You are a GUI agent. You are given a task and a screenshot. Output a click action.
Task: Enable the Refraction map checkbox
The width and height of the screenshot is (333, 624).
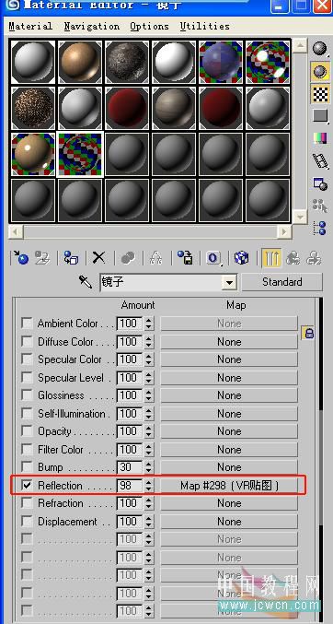pos(27,503)
